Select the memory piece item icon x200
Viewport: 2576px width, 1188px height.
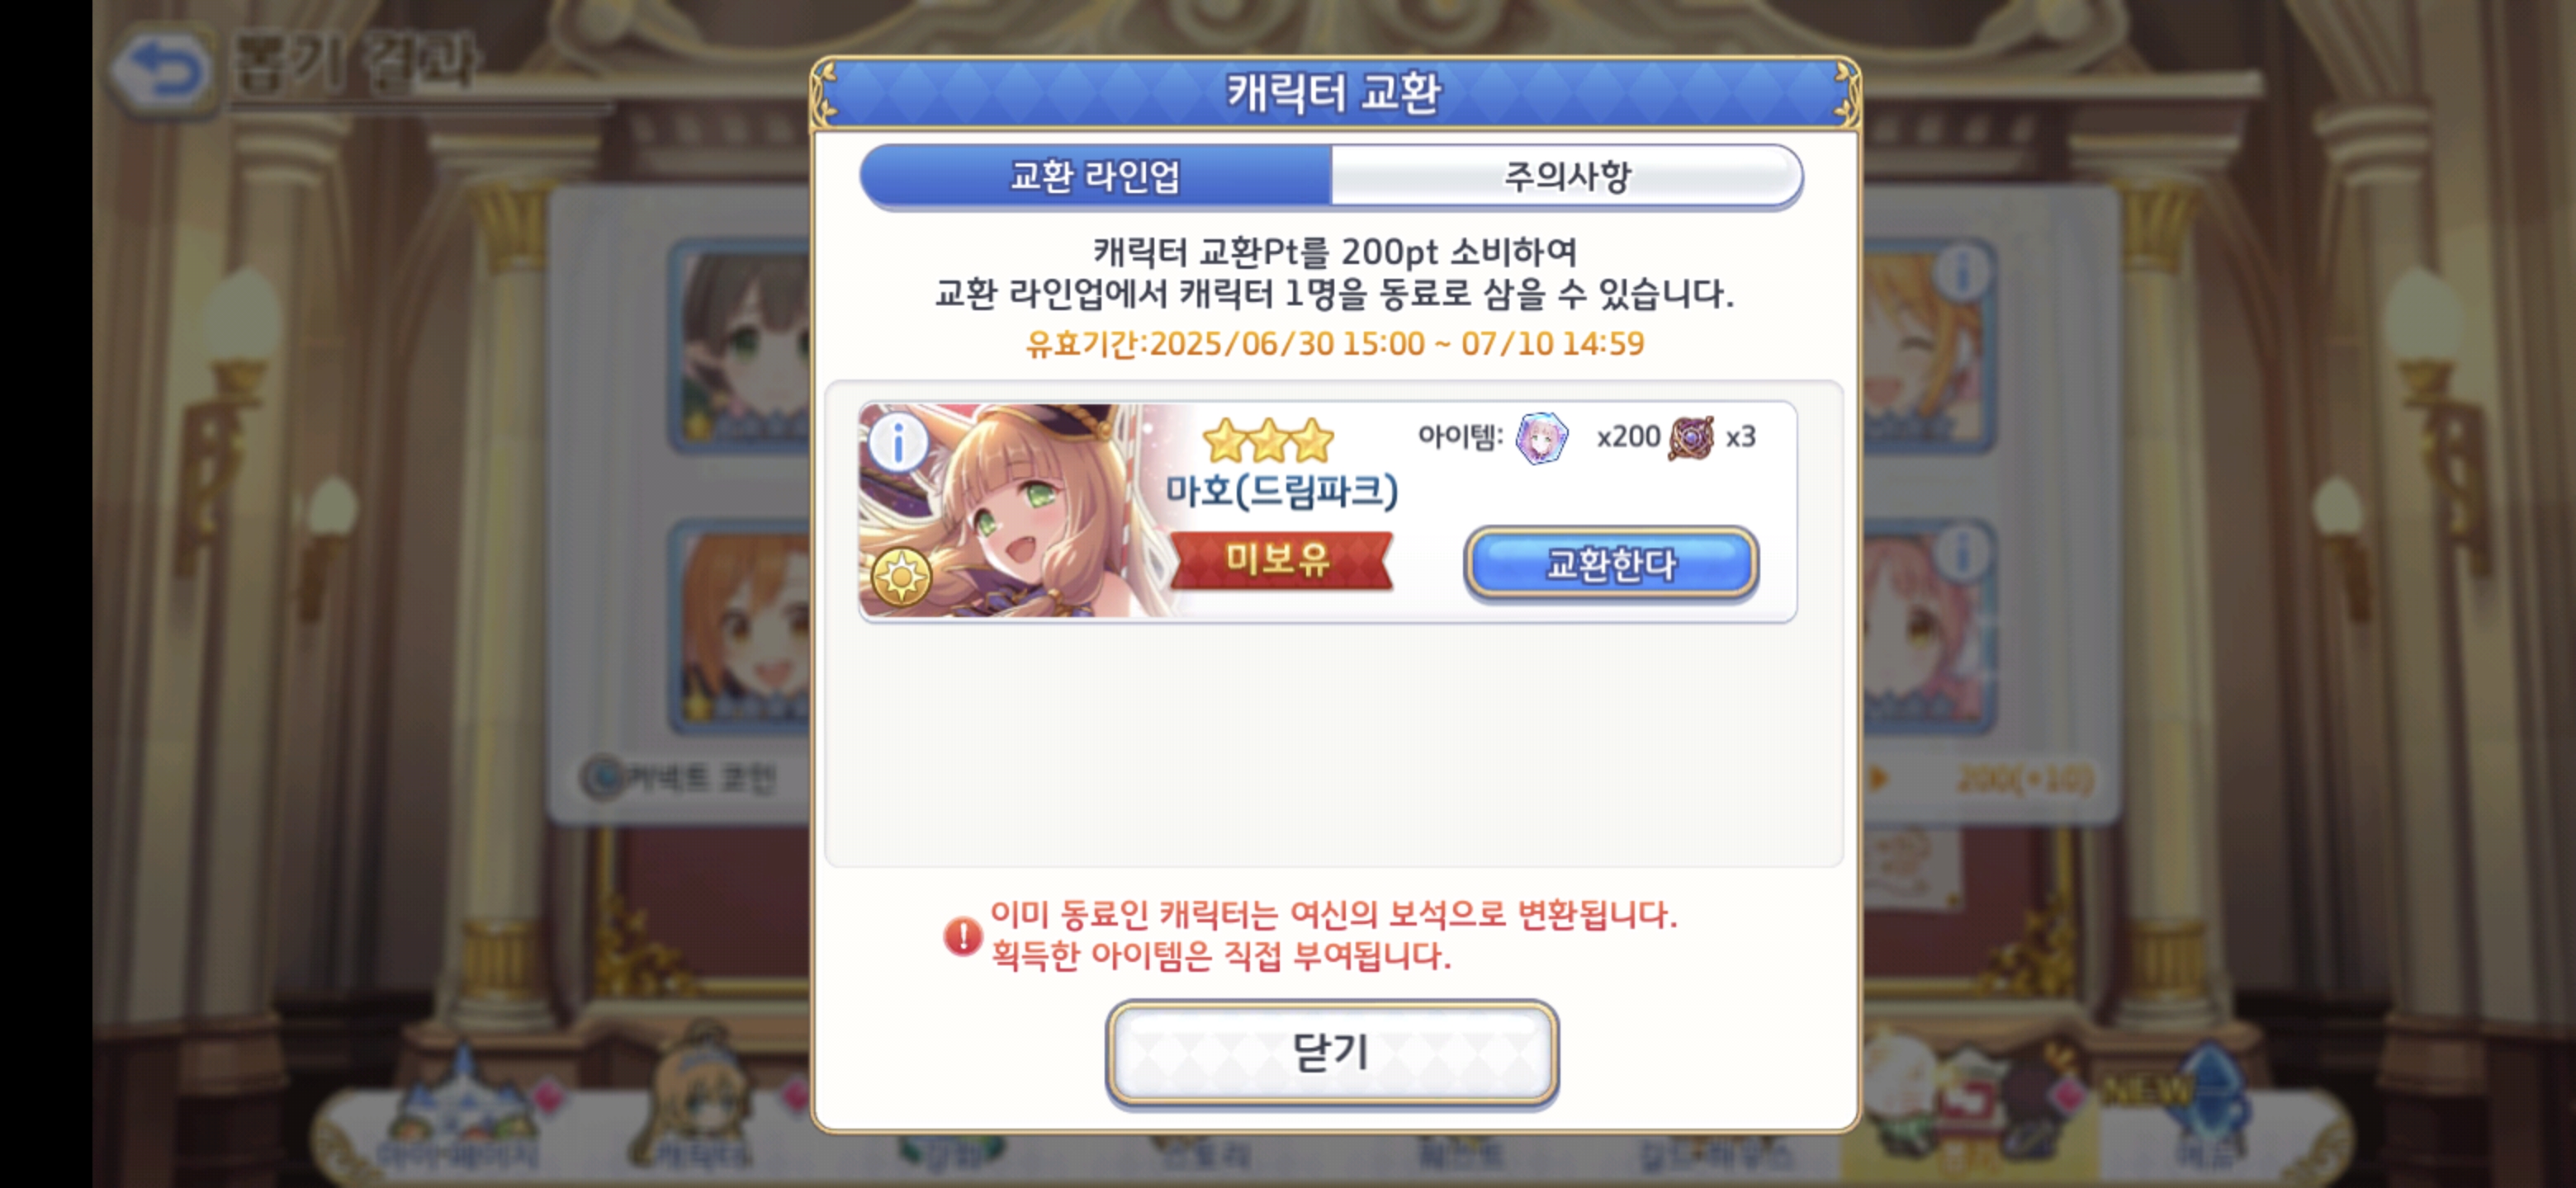click(x=1541, y=437)
